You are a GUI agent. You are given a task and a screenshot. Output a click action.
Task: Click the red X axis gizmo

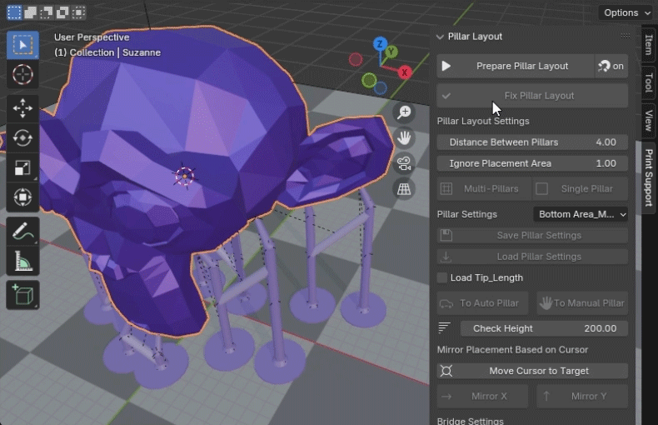coord(405,72)
